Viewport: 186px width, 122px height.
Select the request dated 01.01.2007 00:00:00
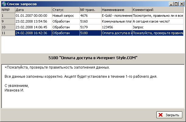tap(33, 16)
